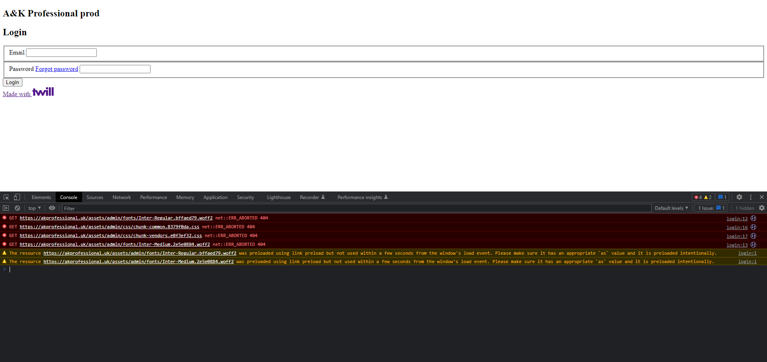Viewport: 767px width, 362px height.
Task: Toggle the device toolbar icon
Action: pos(17,197)
